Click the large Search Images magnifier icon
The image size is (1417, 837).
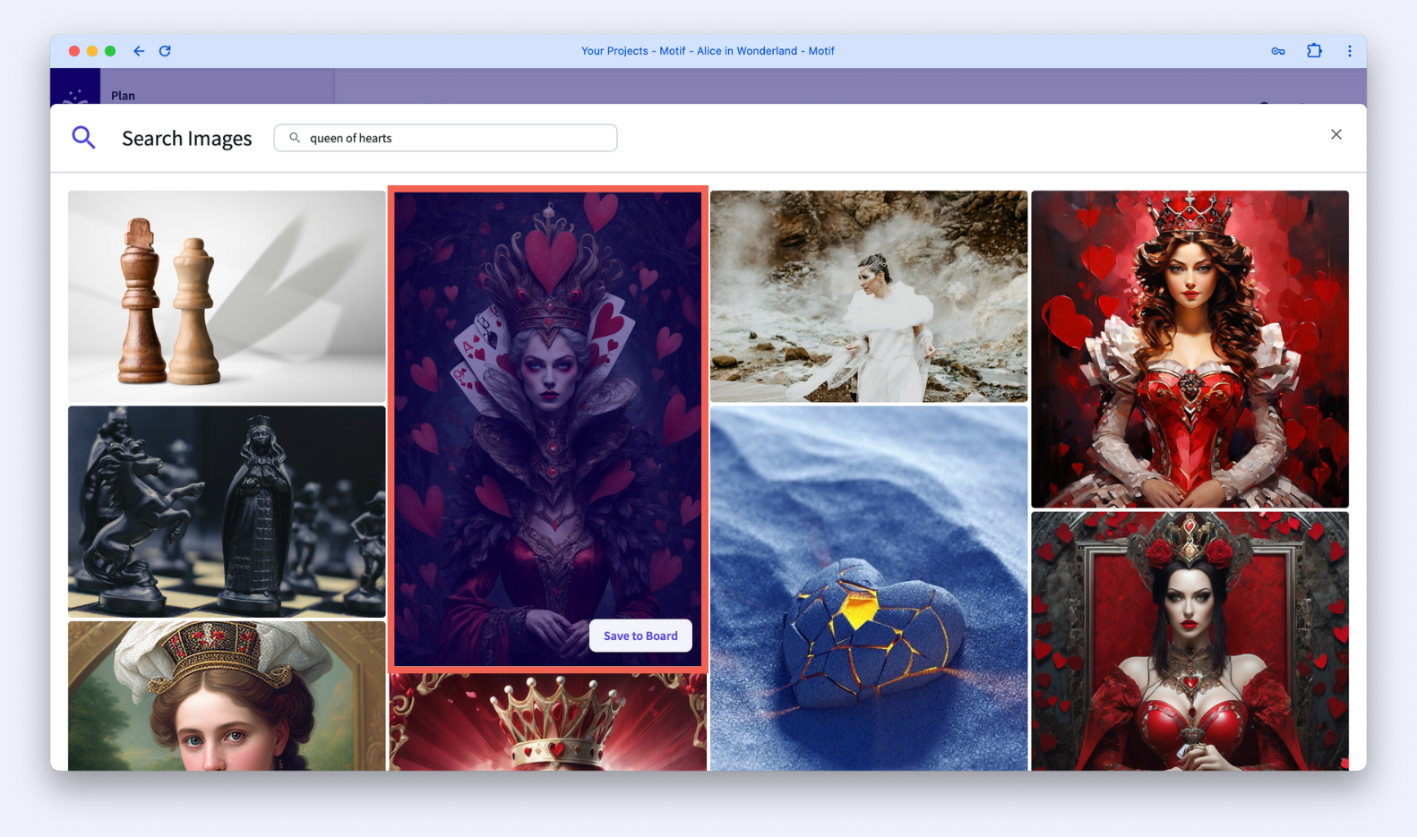click(83, 137)
